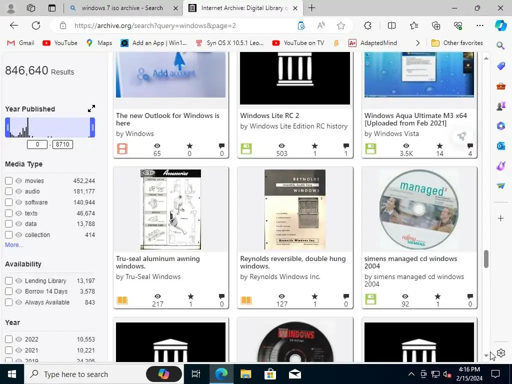Open Tru-seal aluminum awning windows title
Viewport: 512px width, 384px height.
[157, 262]
